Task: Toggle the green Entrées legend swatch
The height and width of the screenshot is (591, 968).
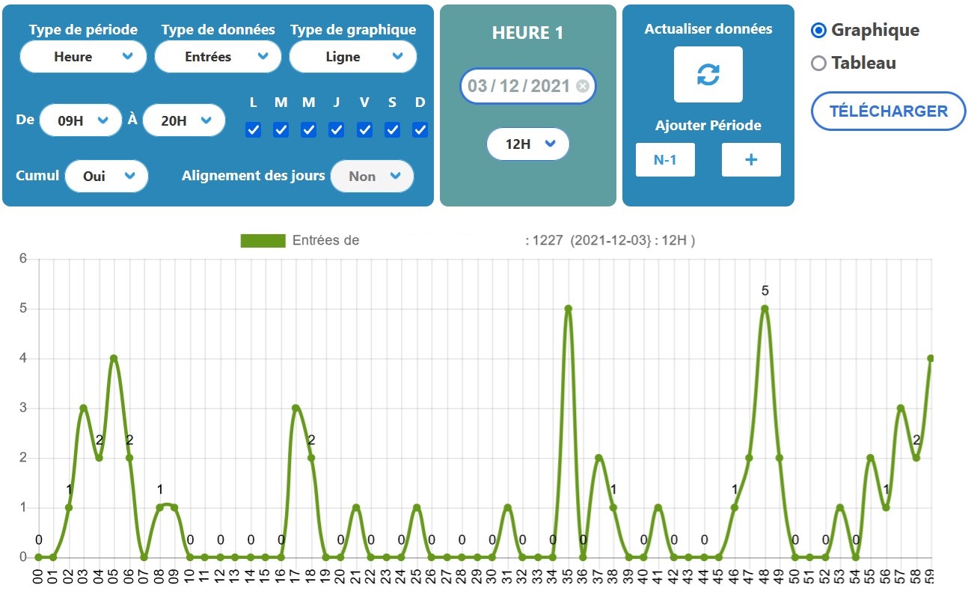Action: [263, 240]
